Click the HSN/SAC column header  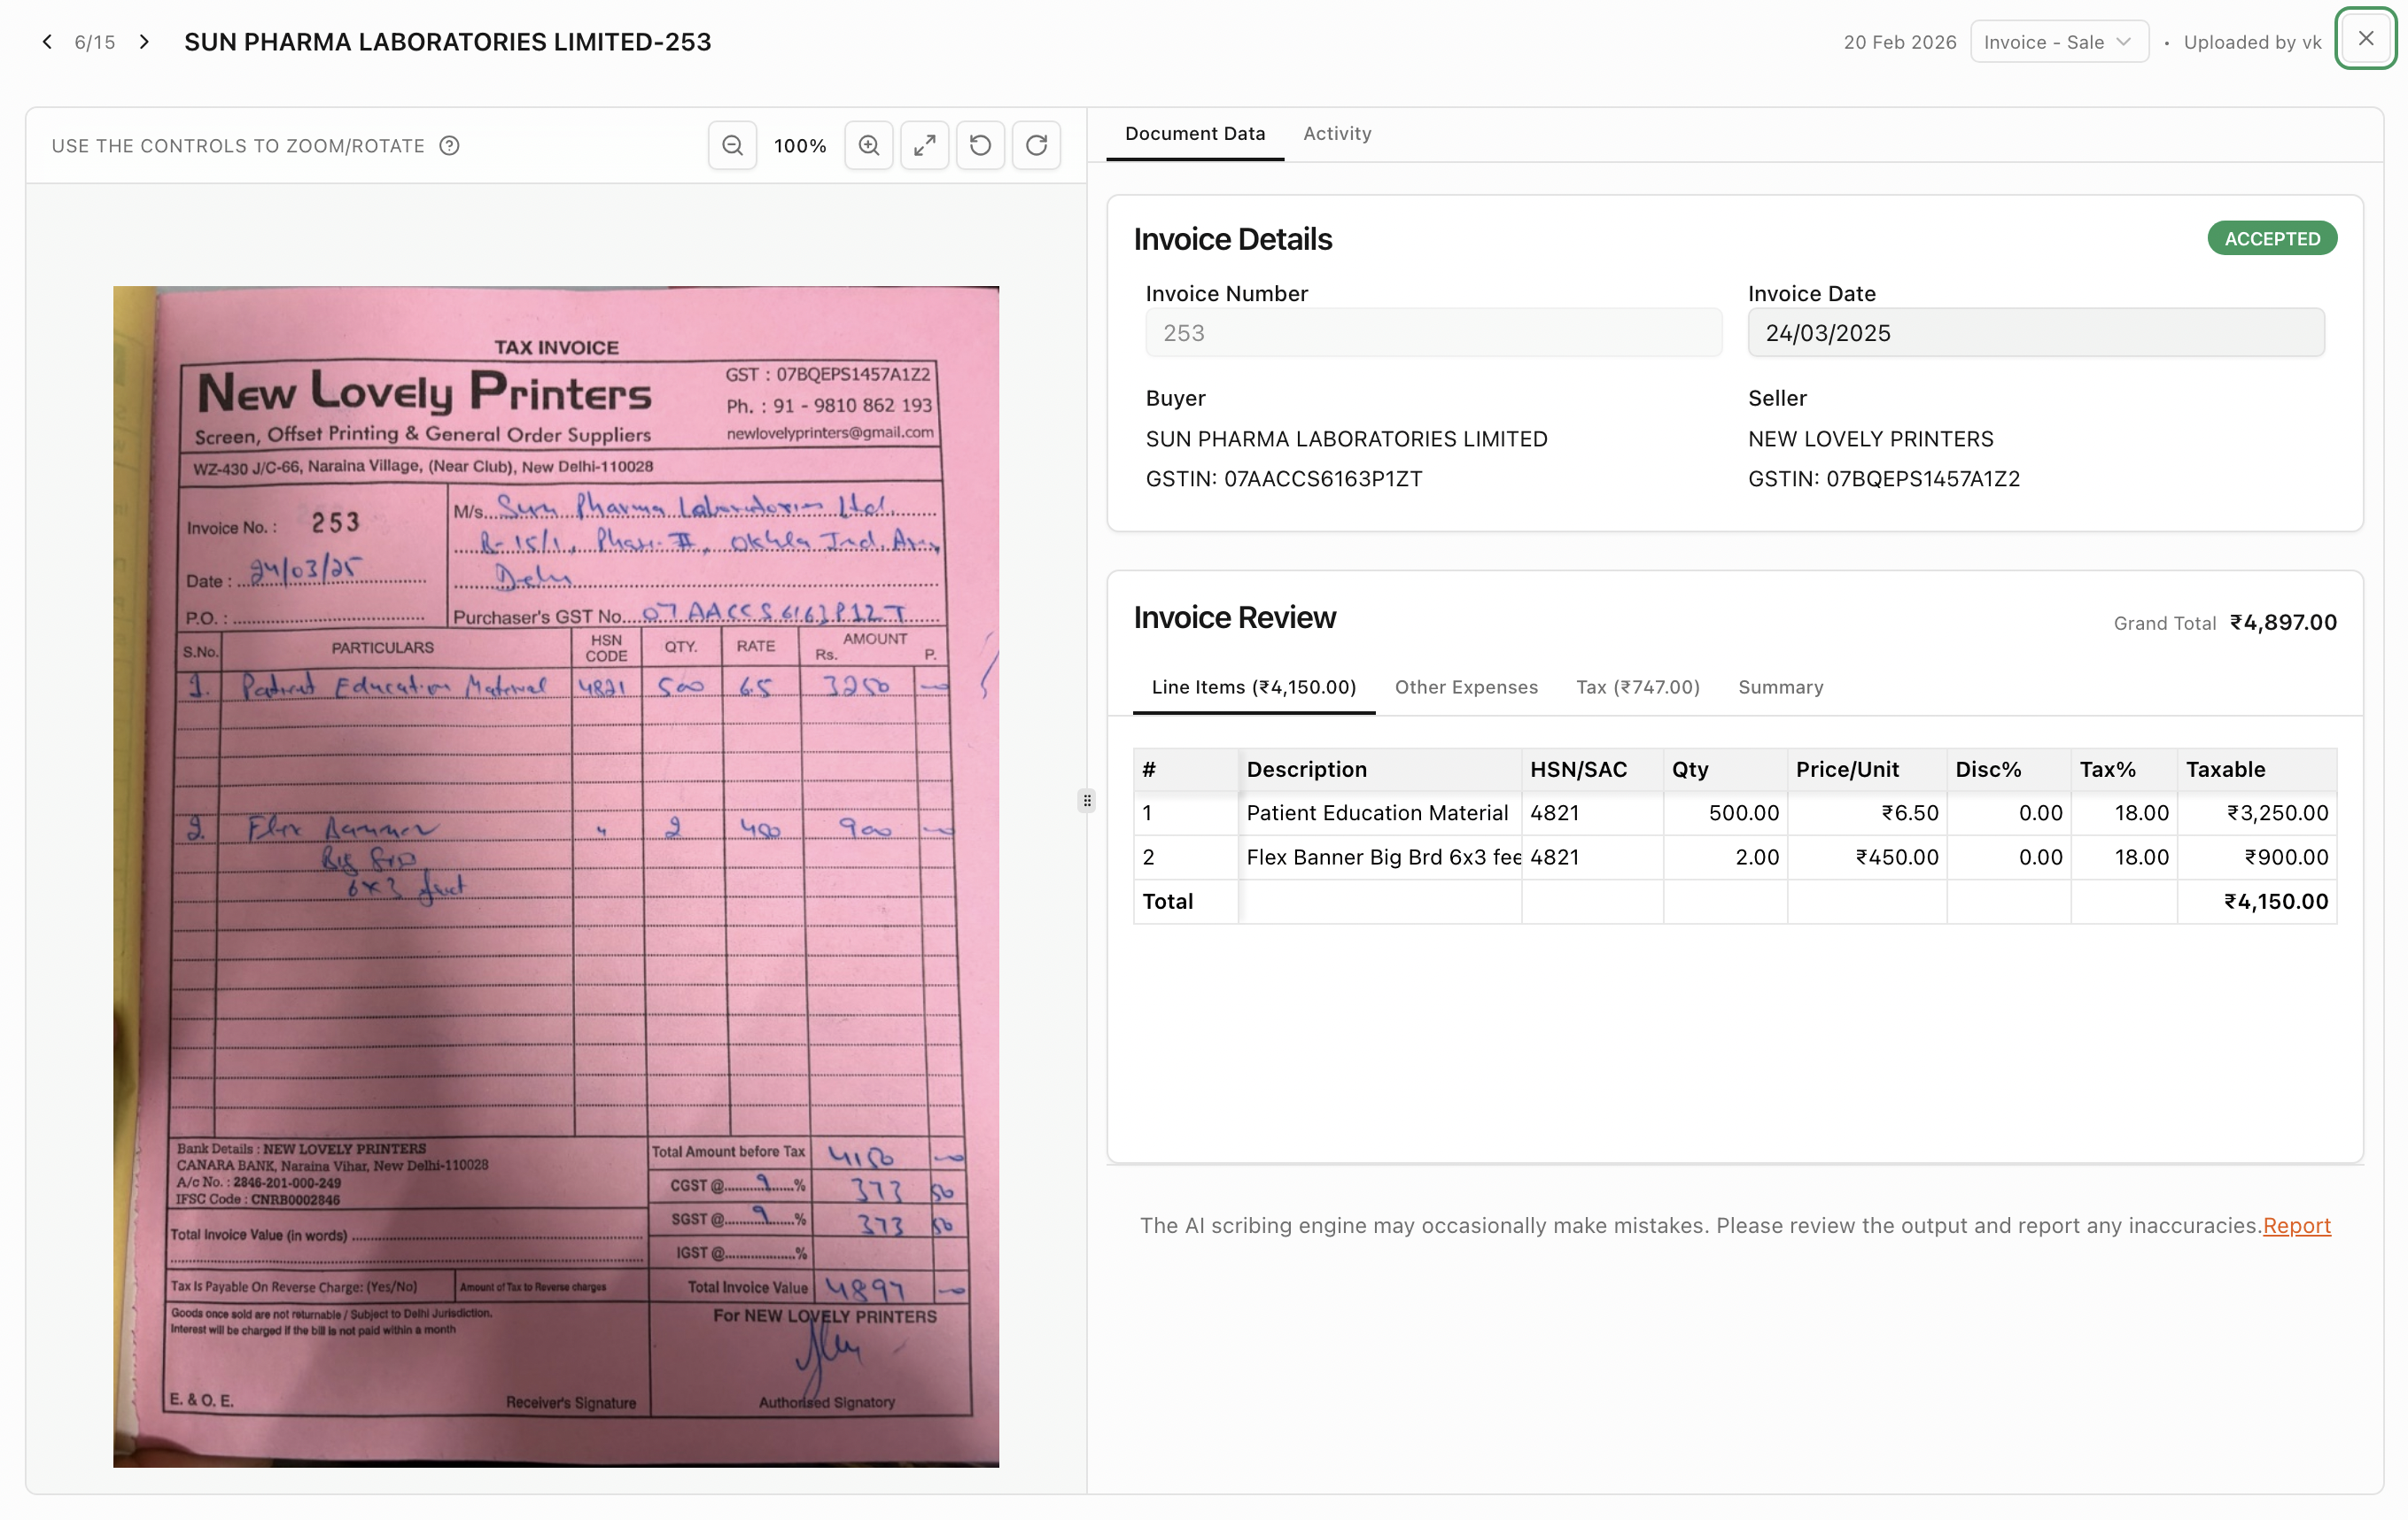(1592, 769)
